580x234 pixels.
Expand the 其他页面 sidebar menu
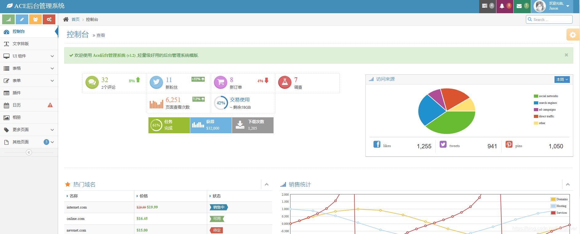[x=29, y=142]
